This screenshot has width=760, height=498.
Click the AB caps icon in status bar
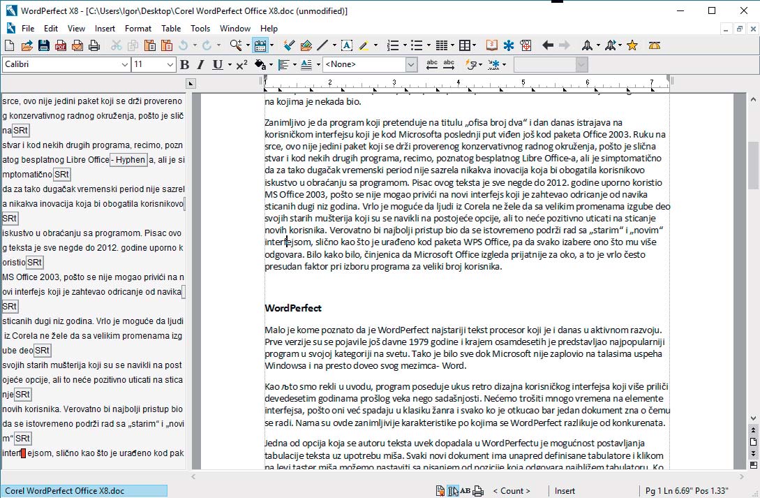coord(465,491)
